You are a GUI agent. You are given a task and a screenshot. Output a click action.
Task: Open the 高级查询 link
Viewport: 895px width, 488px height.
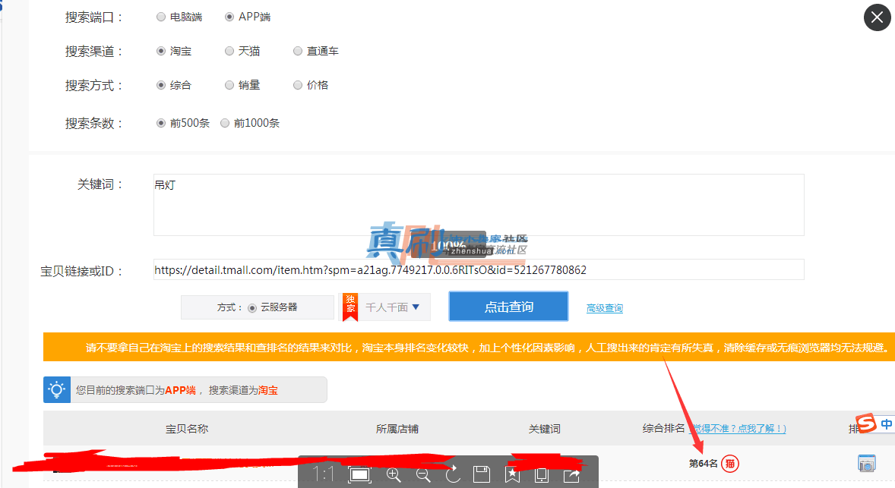coord(605,308)
